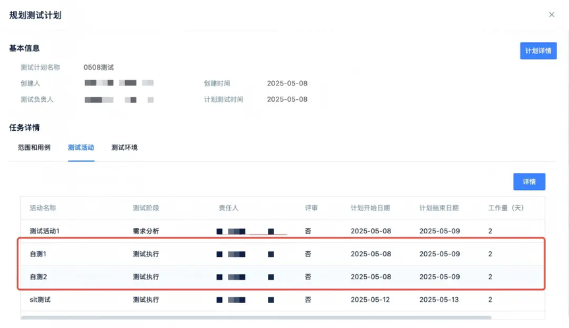Image resolution: width=569 pixels, height=328 pixels.
Task: Click the 测试阶段 column header
Action: 146,208
